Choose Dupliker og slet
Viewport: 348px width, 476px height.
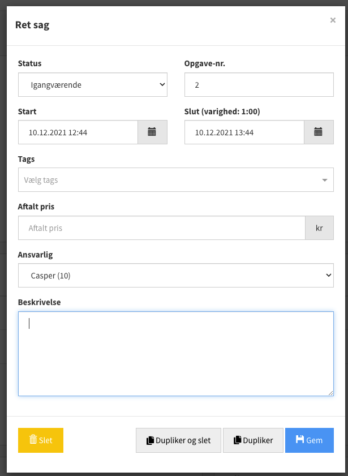tap(178, 440)
